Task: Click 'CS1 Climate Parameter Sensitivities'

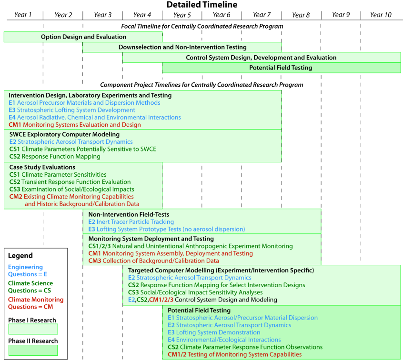Action: tap(58, 175)
